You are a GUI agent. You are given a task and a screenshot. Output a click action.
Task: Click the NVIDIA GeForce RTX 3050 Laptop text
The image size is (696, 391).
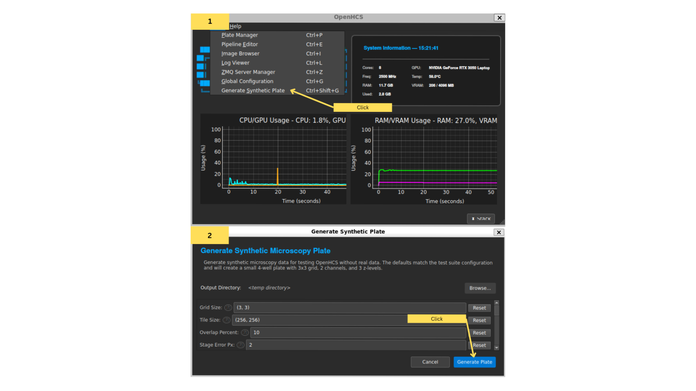(x=459, y=68)
